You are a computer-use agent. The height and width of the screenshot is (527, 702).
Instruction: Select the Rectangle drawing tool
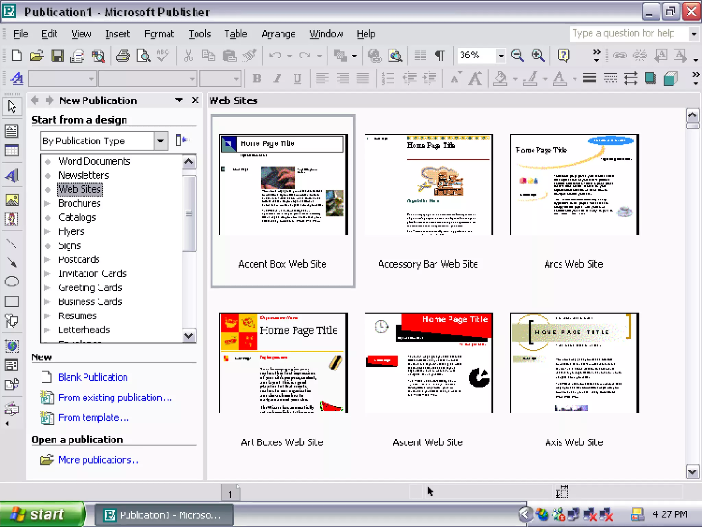point(12,302)
